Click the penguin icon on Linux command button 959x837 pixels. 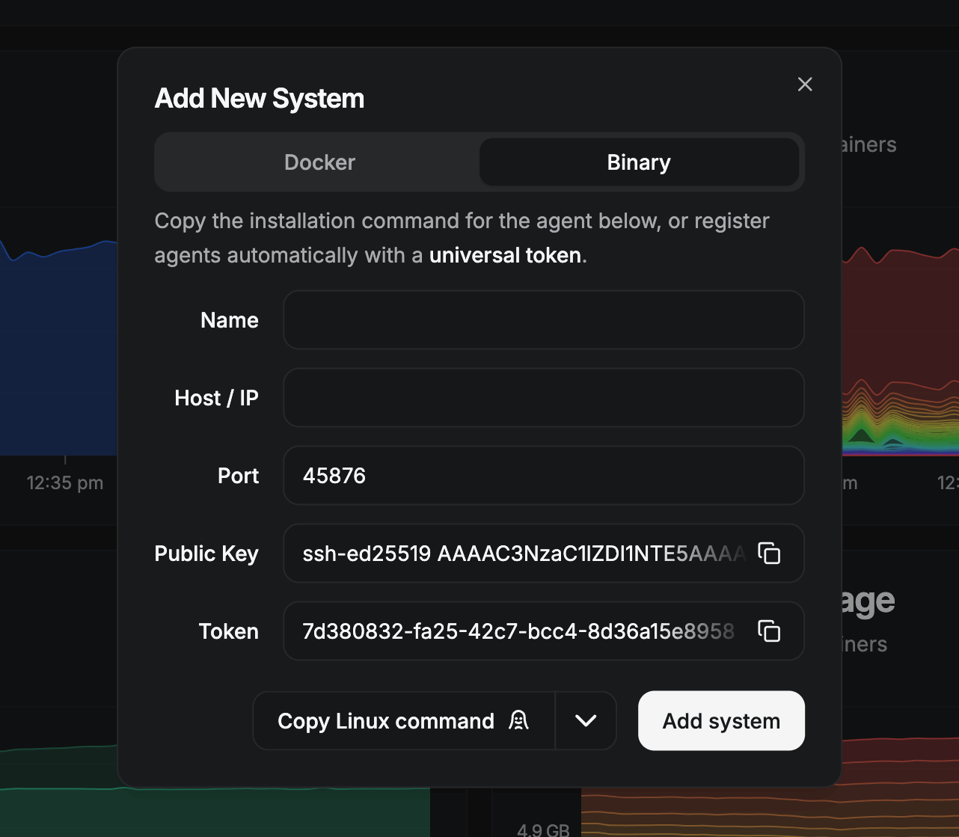click(518, 720)
